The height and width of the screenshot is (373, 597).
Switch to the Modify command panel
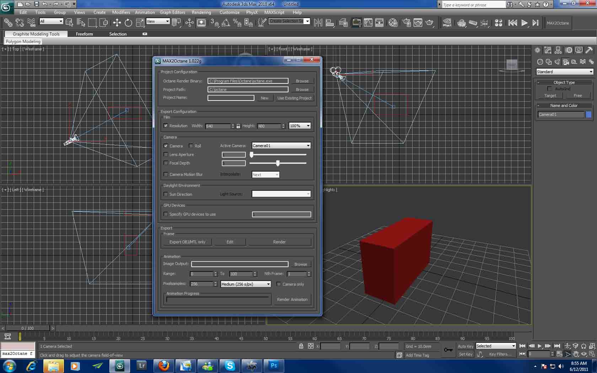pos(548,50)
